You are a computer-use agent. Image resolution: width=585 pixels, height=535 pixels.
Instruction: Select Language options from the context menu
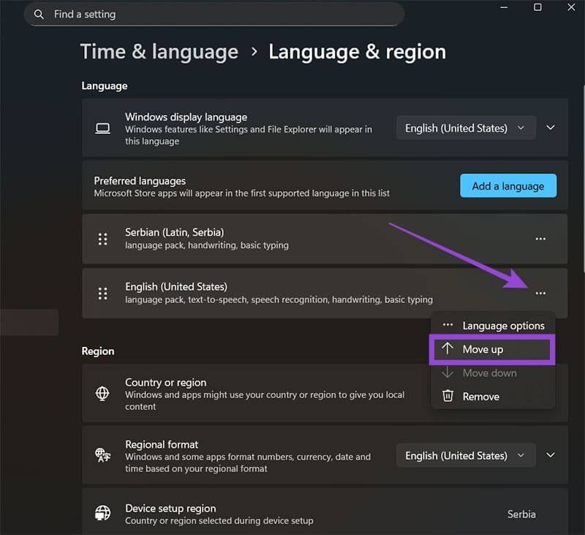point(502,325)
